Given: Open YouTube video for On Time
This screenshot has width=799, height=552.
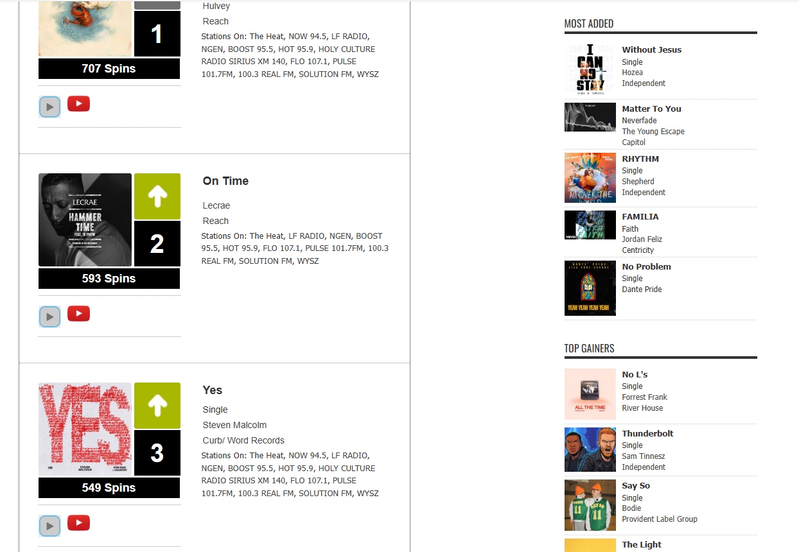Looking at the screenshot, I should pos(78,314).
